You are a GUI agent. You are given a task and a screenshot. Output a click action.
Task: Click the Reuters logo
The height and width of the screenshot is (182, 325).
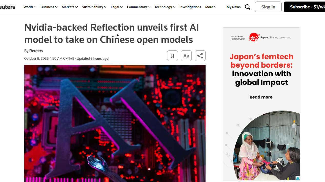(7, 7)
